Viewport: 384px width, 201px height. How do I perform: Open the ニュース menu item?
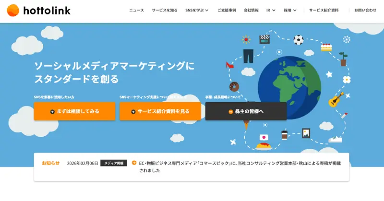pyautogui.click(x=136, y=10)
